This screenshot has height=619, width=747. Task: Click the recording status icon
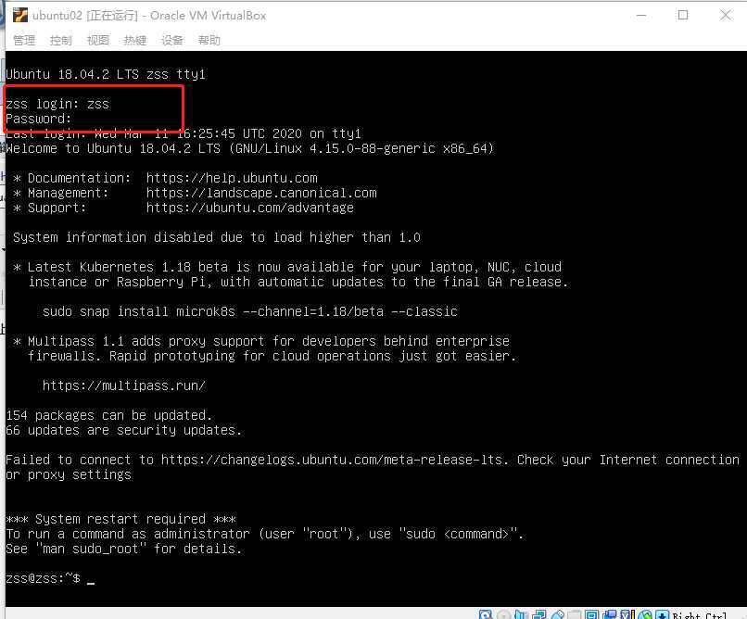pos(610,614)
